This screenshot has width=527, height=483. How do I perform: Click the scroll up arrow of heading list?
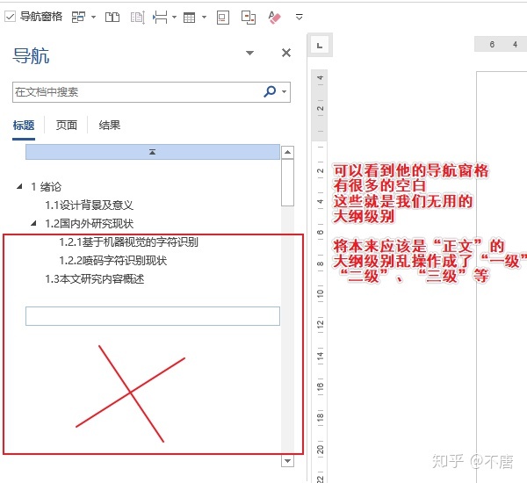coord(287,152)
